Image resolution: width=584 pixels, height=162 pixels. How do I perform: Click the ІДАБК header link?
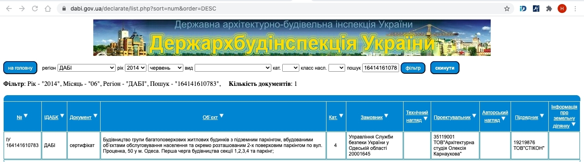(x=51, y=117)
